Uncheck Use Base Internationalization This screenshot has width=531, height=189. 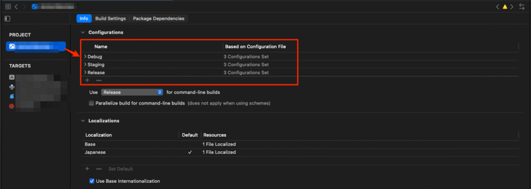[x=92, y=181]
